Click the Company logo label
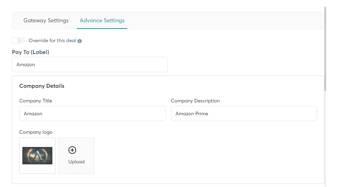 pos(36,132)
